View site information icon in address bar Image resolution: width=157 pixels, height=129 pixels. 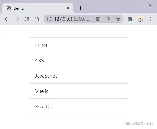(x=49, y=19)
